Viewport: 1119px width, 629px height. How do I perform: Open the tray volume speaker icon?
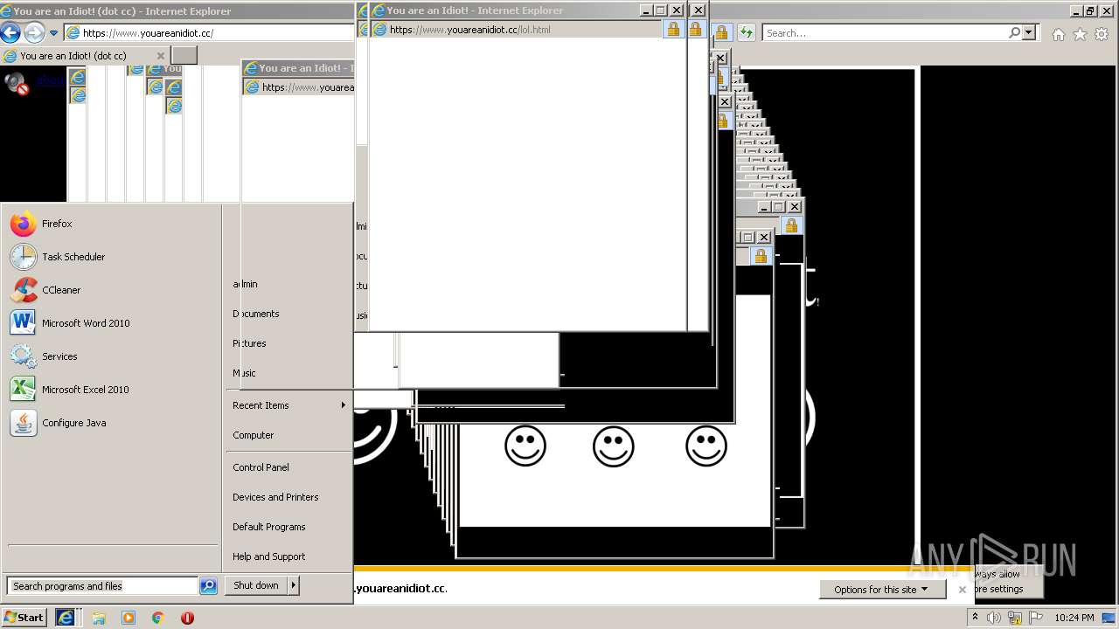point(994,618)
